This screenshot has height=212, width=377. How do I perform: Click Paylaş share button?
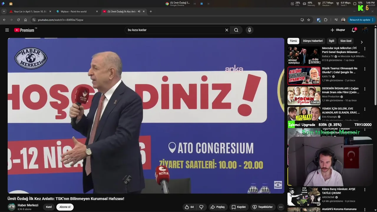[x=217, y=207]
